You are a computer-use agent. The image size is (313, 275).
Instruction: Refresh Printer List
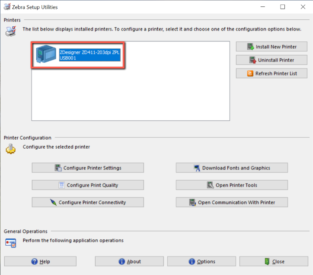[x=272, y=73]
